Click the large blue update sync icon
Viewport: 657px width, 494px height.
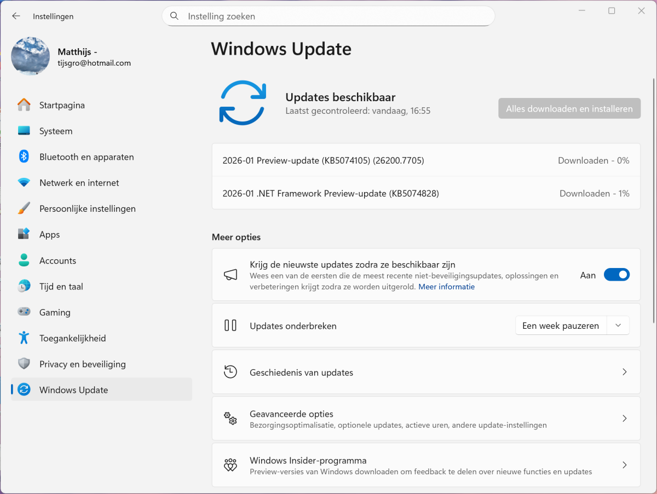tap(243, 103)
